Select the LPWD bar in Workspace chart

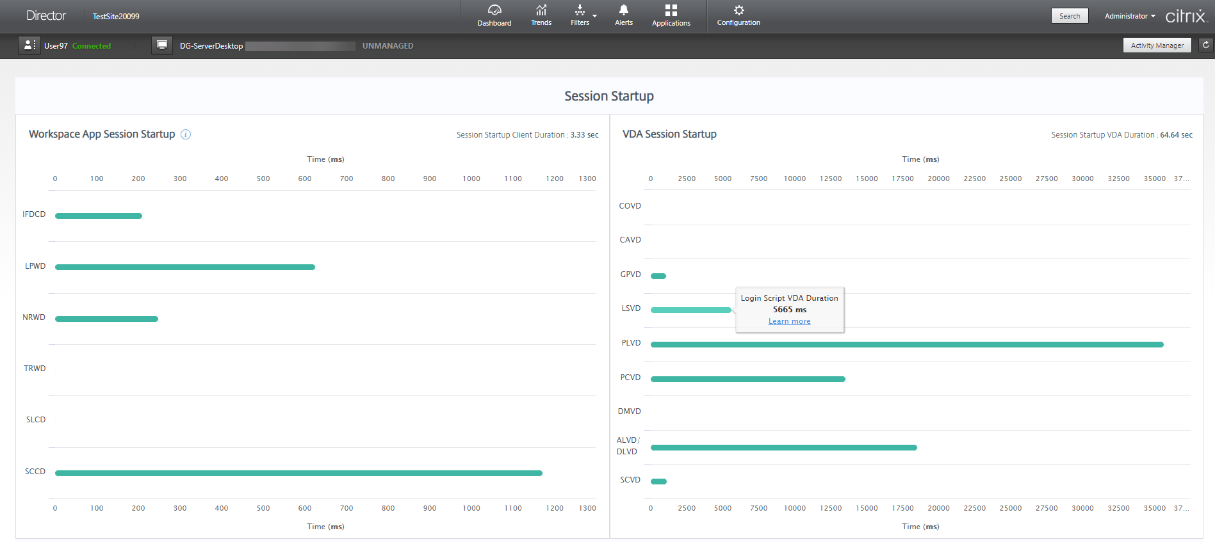(184, 267)
